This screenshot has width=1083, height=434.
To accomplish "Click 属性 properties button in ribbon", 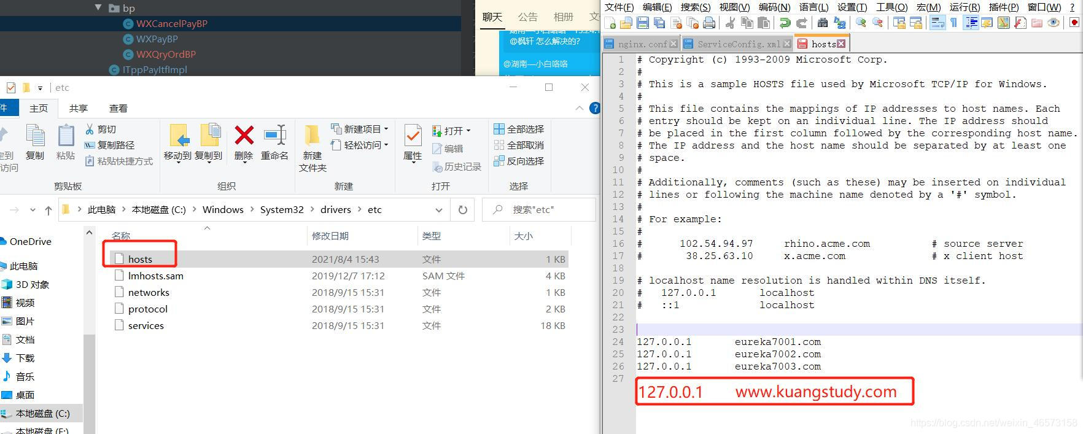I will pos(413,142).
